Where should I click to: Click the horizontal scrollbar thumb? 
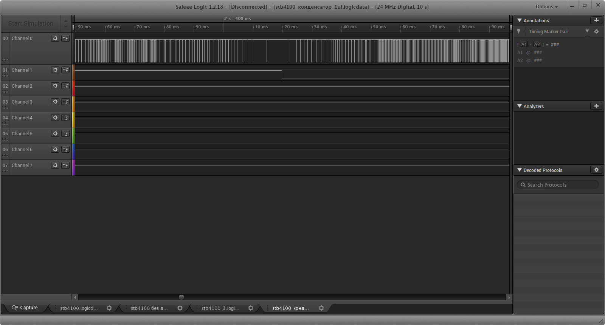tap(181, 297)
